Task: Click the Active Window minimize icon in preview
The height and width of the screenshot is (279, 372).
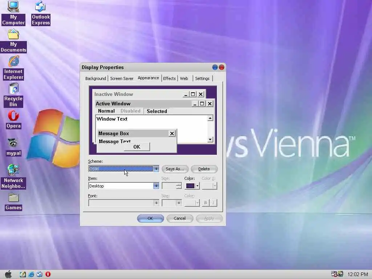Action: point(195,104)
